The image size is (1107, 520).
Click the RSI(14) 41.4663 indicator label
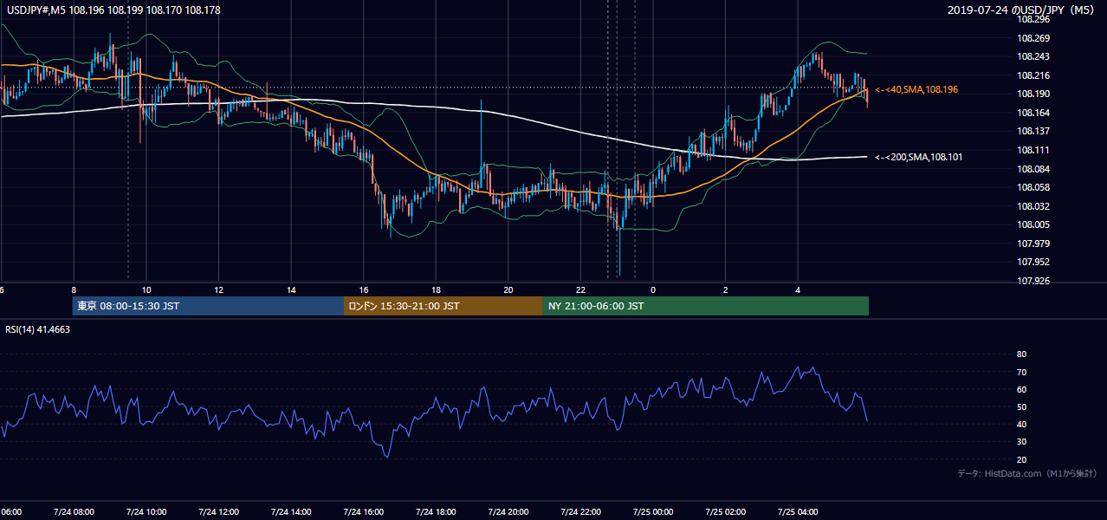(x=38, y=329)
